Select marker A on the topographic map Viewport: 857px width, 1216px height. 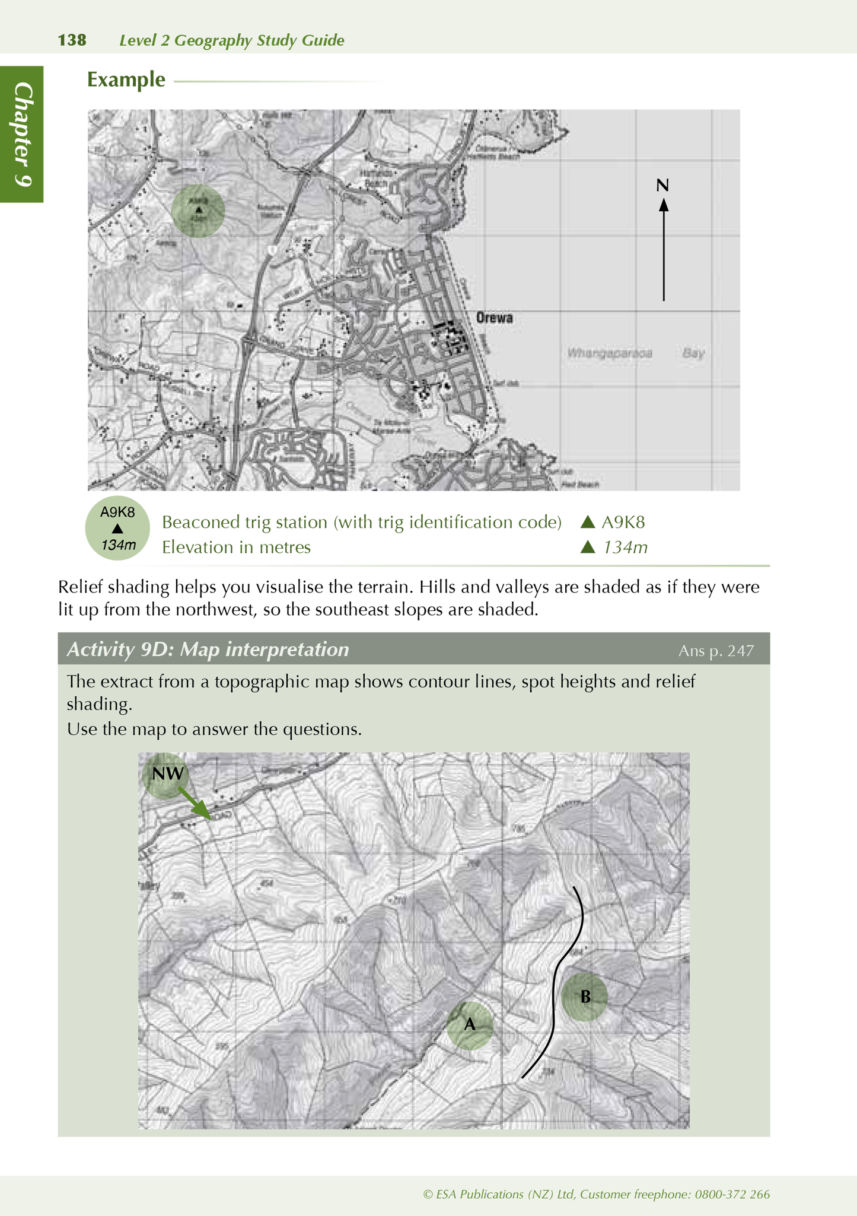click(470, 1026)
